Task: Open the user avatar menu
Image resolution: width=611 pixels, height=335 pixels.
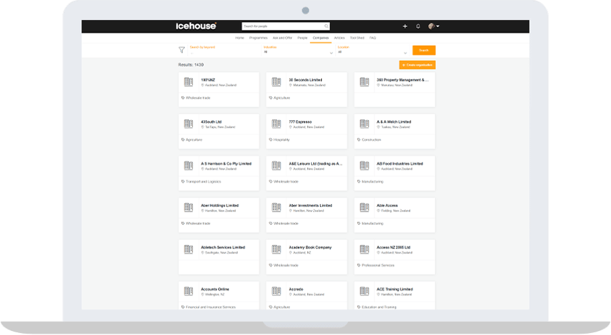Action: click(x=434, y=26)
